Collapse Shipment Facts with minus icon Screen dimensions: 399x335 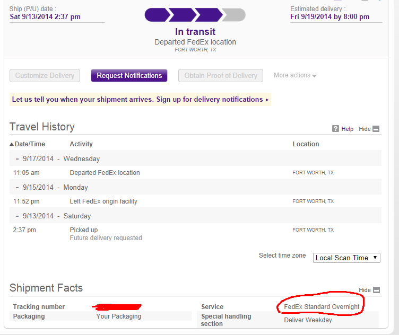376,290
